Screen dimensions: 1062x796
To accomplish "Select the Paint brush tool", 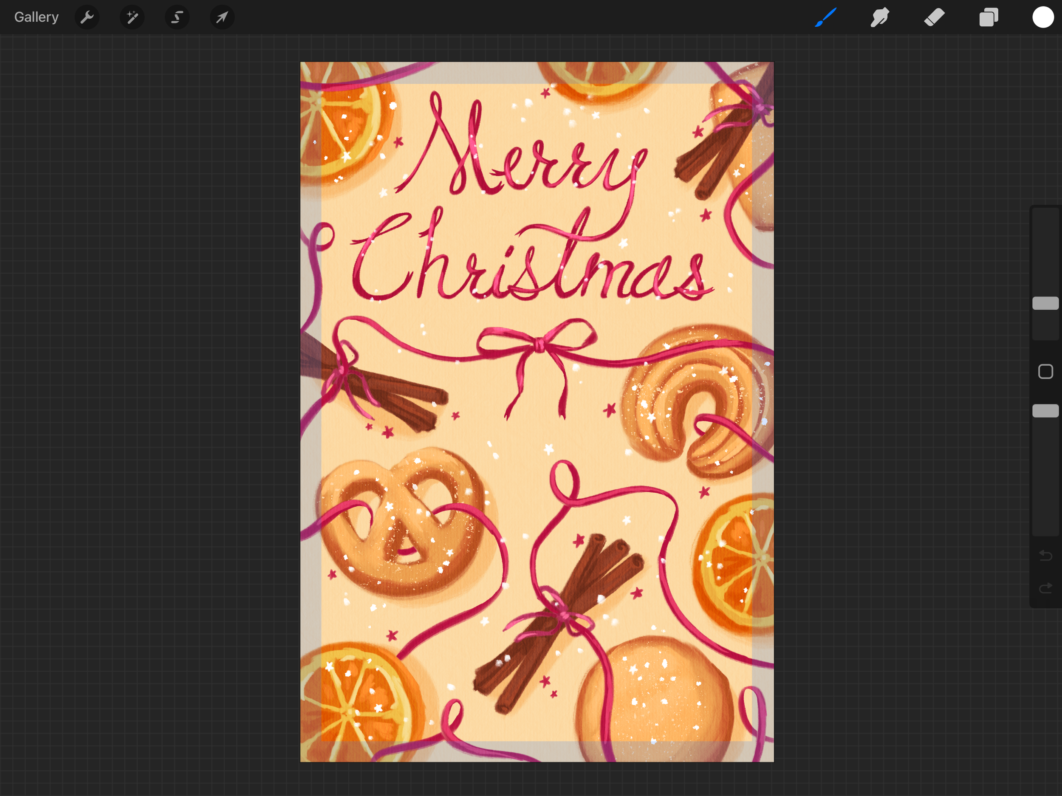I will tap(826, 17).
